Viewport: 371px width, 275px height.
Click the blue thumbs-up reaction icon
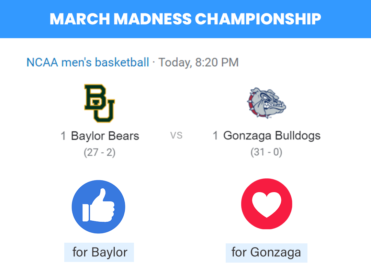tap(99, 207)
